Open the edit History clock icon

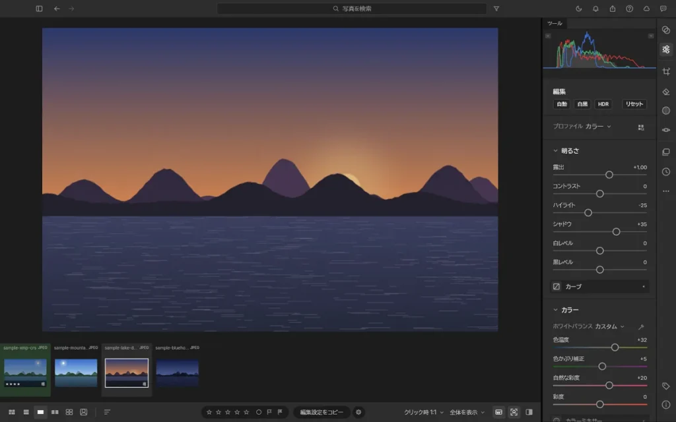[x=666, y=172]
